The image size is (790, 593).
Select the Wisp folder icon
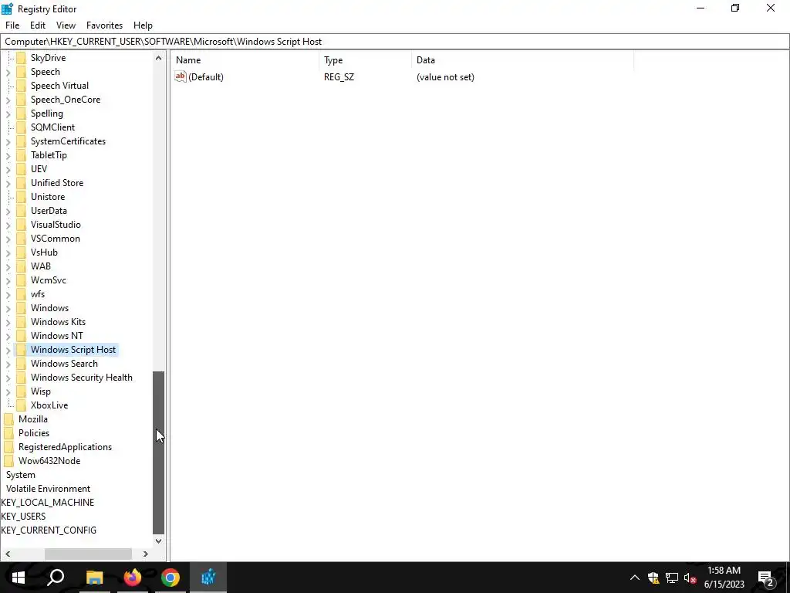(x=21, y=391)
